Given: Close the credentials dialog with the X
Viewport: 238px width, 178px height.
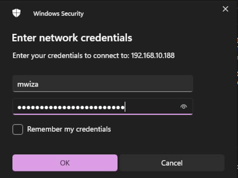Looking at the screenshot, I should 225,9.
